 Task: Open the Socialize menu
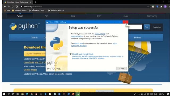[x=157, y=27]
